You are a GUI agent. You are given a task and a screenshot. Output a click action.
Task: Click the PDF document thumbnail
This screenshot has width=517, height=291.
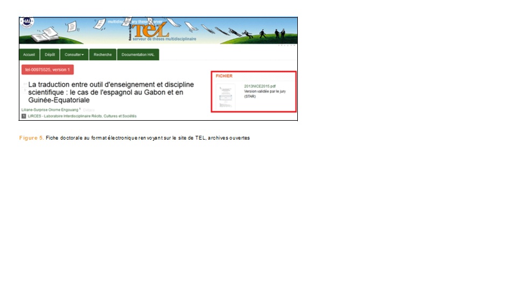coord(226,96)
